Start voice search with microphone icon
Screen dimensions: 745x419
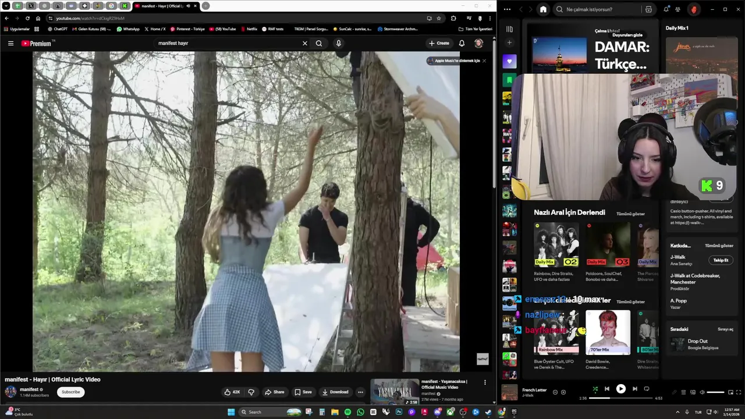[x=338, y=43]
